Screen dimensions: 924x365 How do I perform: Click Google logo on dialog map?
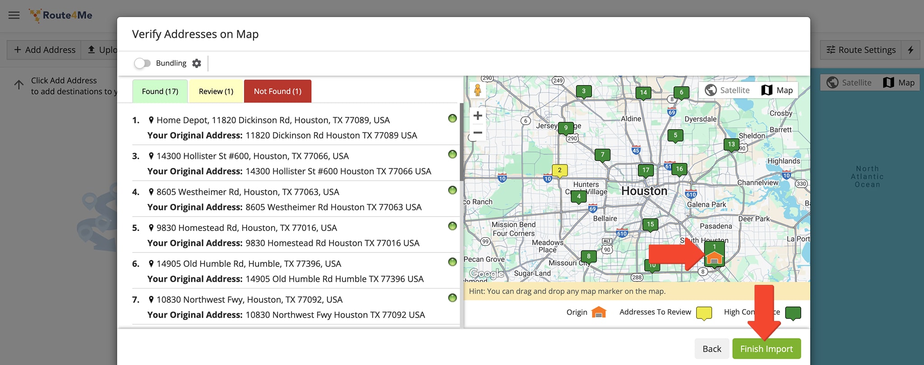tap(486, 273)
